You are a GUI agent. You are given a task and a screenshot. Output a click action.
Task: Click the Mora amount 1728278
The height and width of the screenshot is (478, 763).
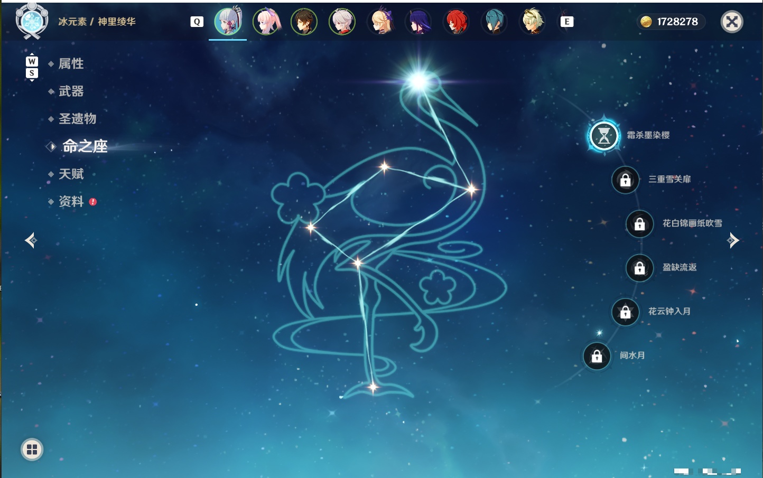677,22
